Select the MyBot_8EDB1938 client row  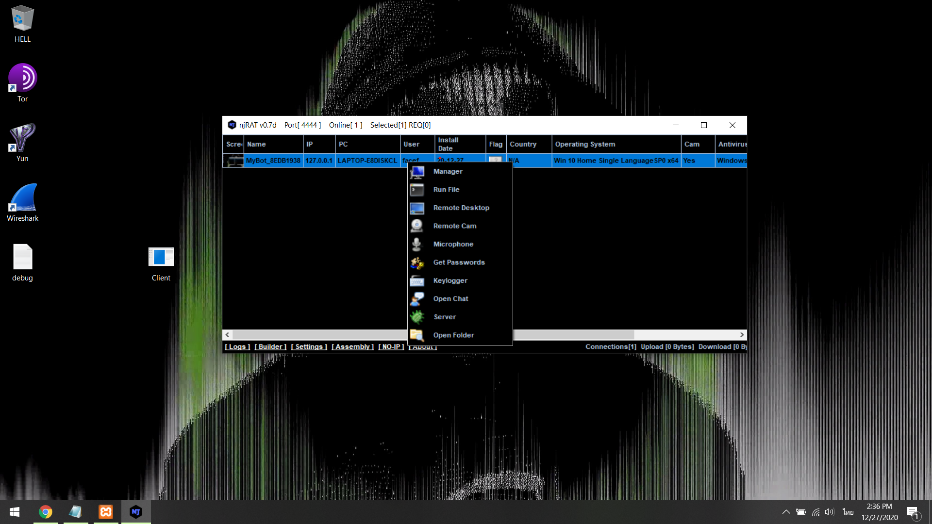(273, 160)
